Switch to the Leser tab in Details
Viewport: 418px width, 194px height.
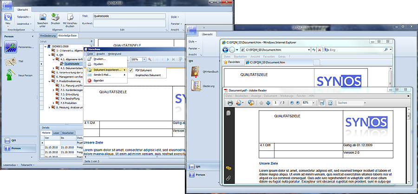[56, 133]
